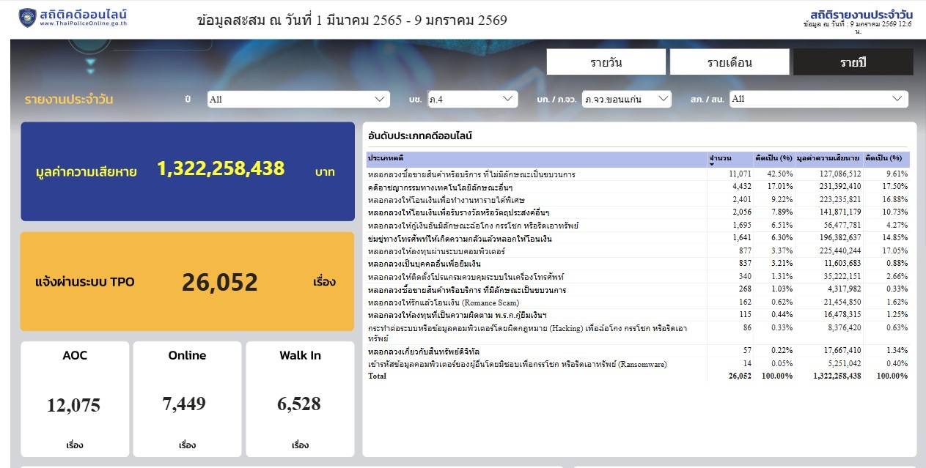This screenshot has height=468, width=926.
Task: Select the รายปี tab
Action: (853, 62)
